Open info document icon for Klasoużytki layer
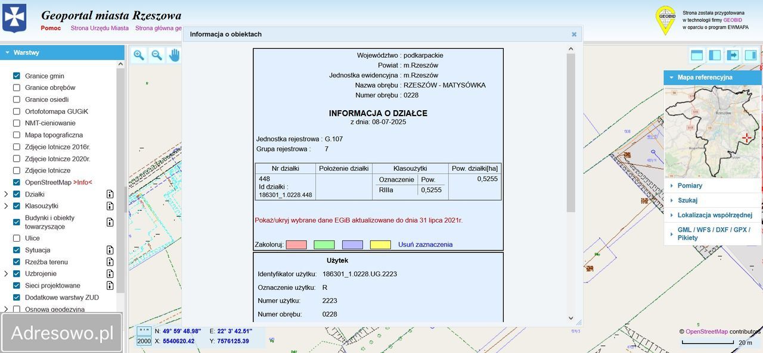 tap(110, 206)
